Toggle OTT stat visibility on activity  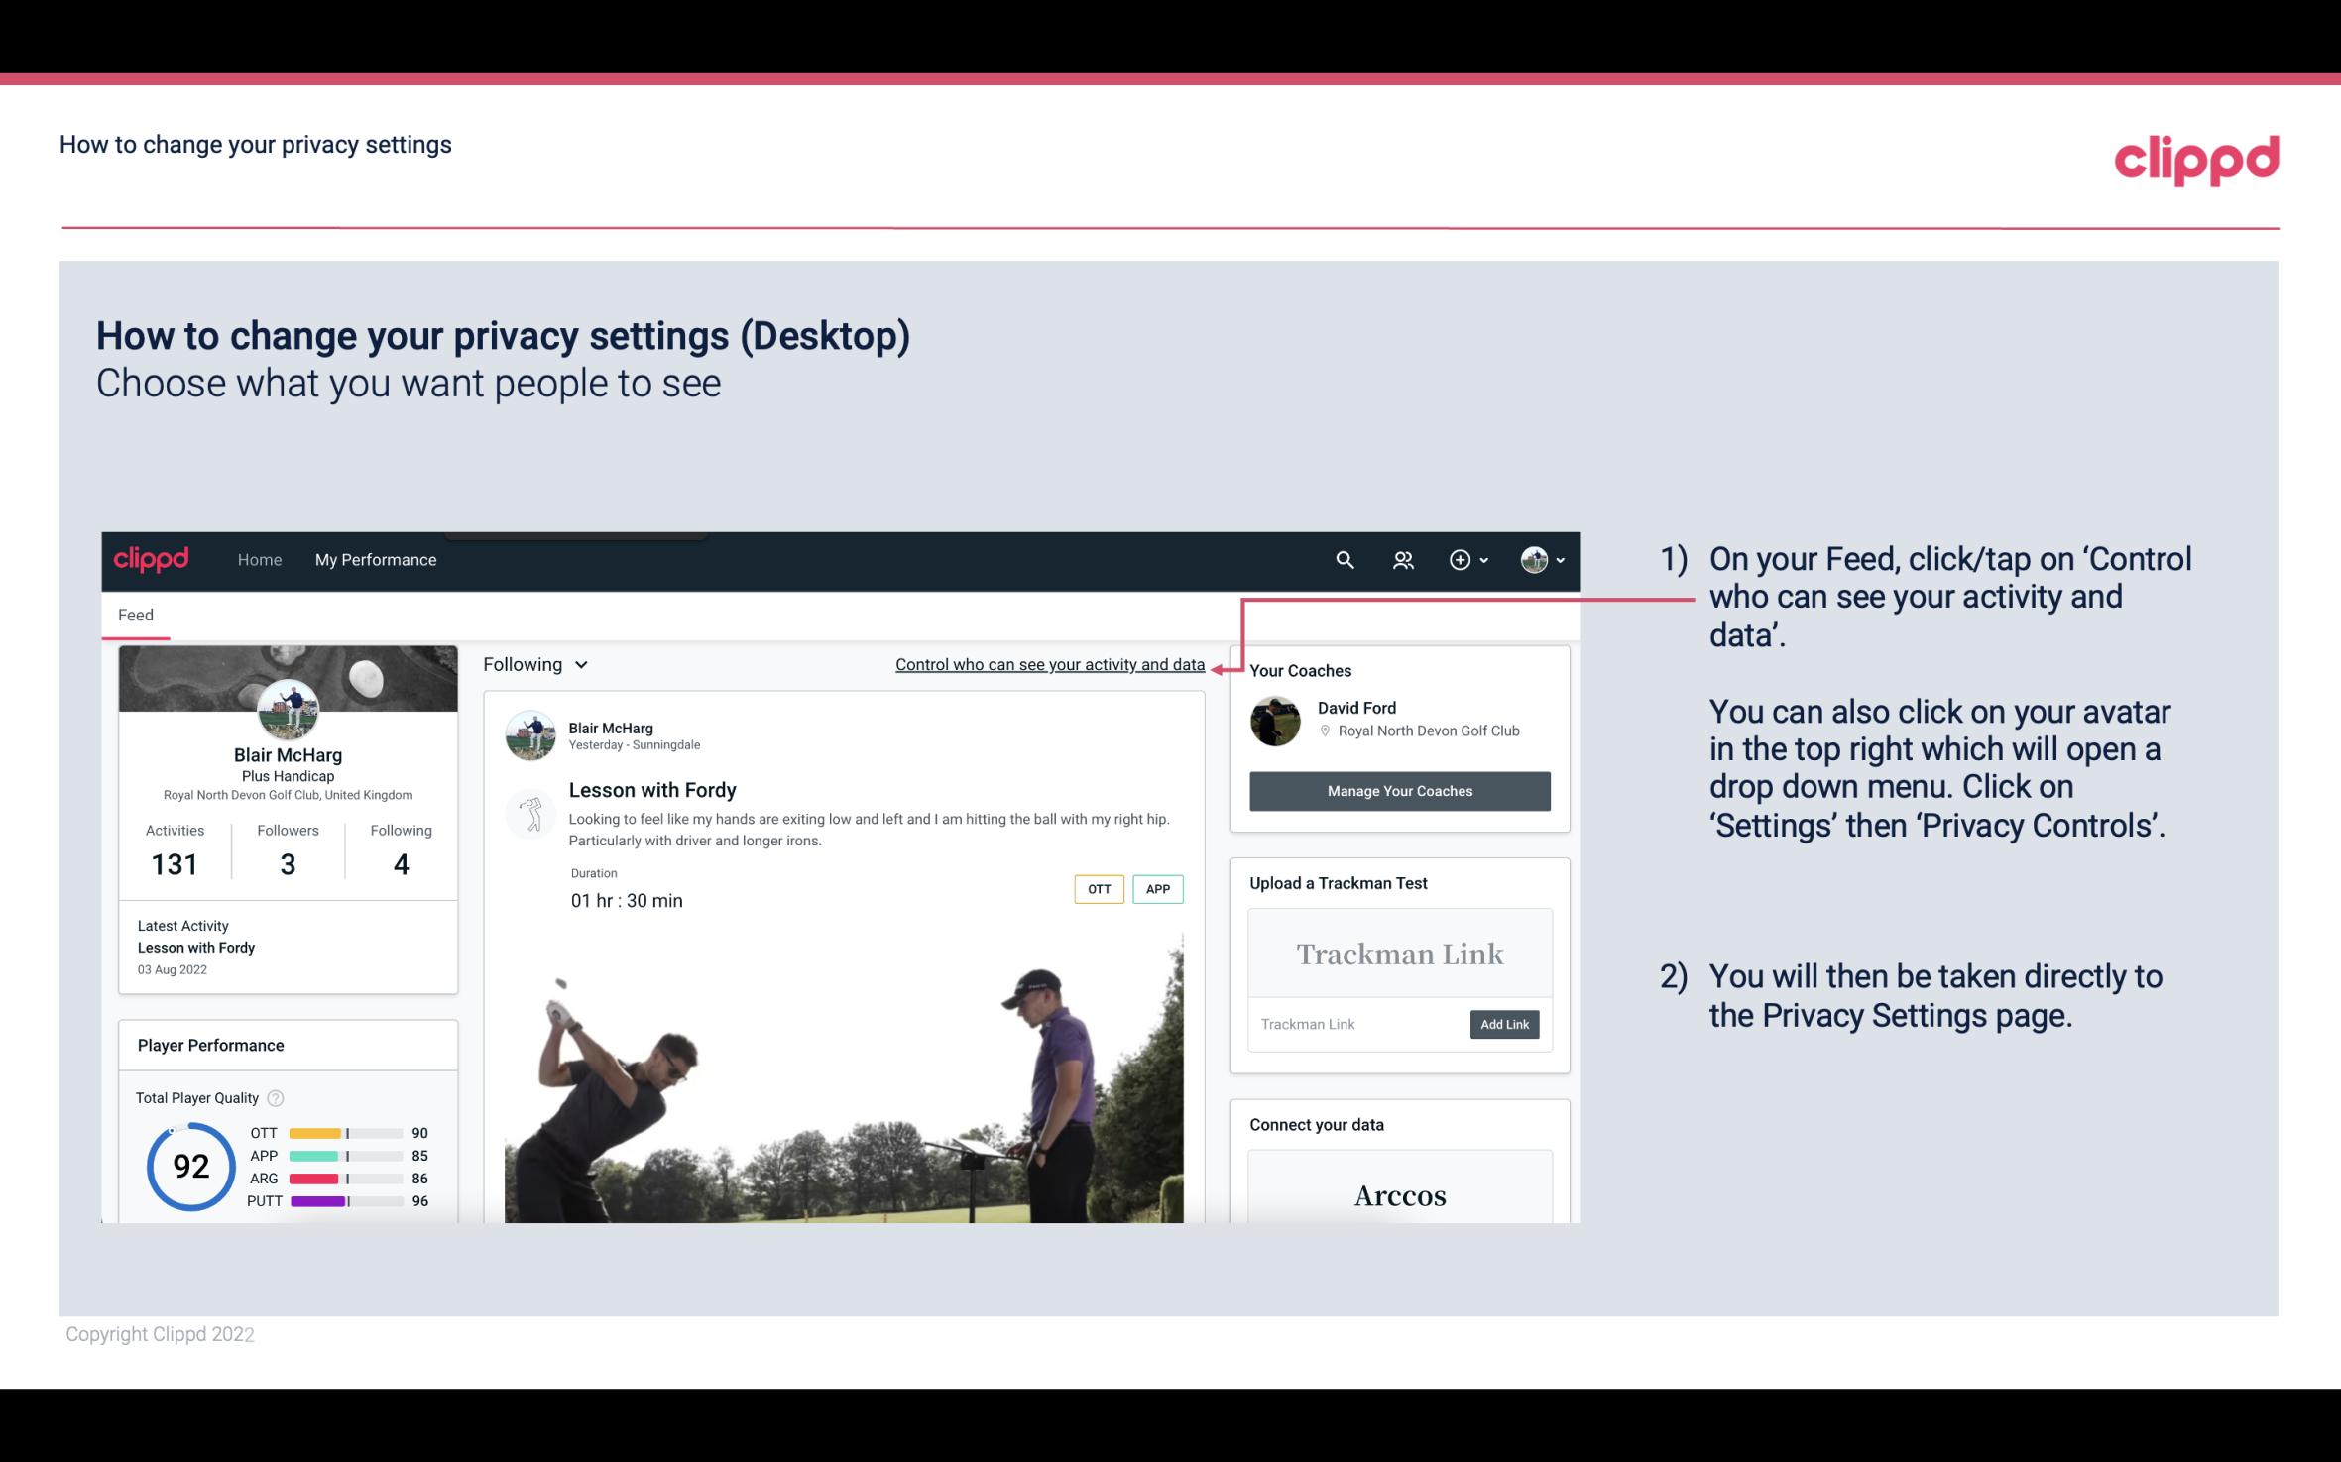tap(1098, 886)
